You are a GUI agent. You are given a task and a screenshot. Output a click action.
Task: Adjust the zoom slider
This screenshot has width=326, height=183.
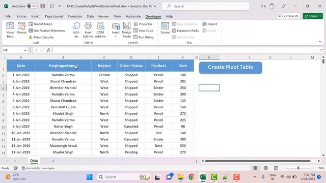(x=298, y=168)
